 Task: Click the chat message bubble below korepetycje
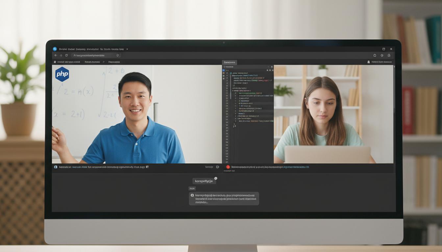[x=224, y=199]
